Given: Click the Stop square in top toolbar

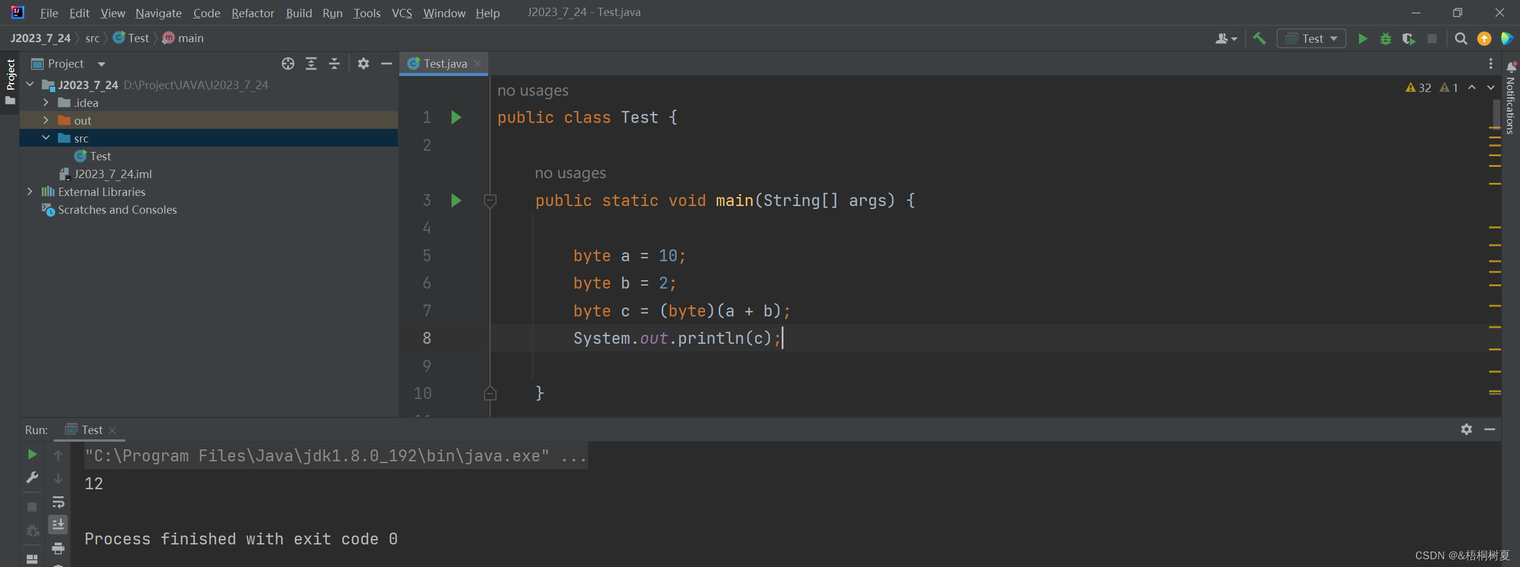Looking at the screenshot, I should 1432,39.
